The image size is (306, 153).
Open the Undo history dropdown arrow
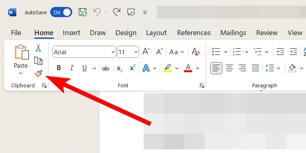pyautogui.click(x=106, y=12)
